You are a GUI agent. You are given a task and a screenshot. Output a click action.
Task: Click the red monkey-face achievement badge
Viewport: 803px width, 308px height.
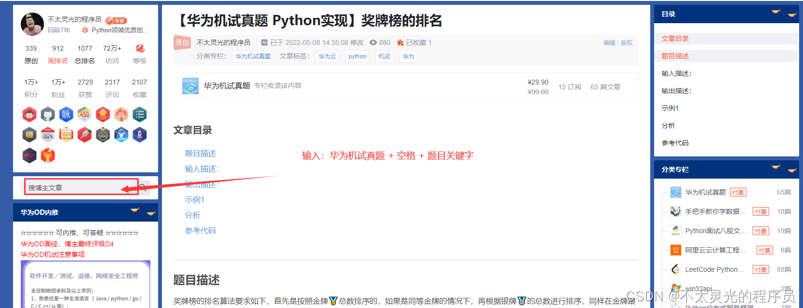(29, 114)
